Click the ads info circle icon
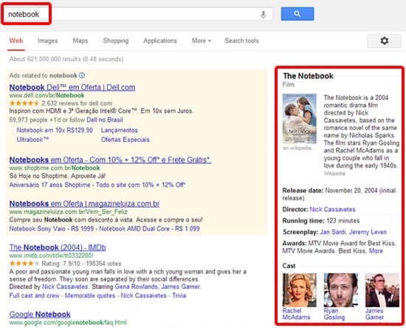This screenshot has height=328, width=406. [x=82, y=75]
